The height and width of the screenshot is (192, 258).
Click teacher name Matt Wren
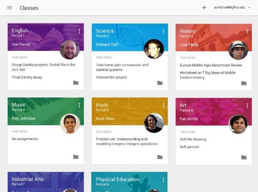(x=105, y=119)
